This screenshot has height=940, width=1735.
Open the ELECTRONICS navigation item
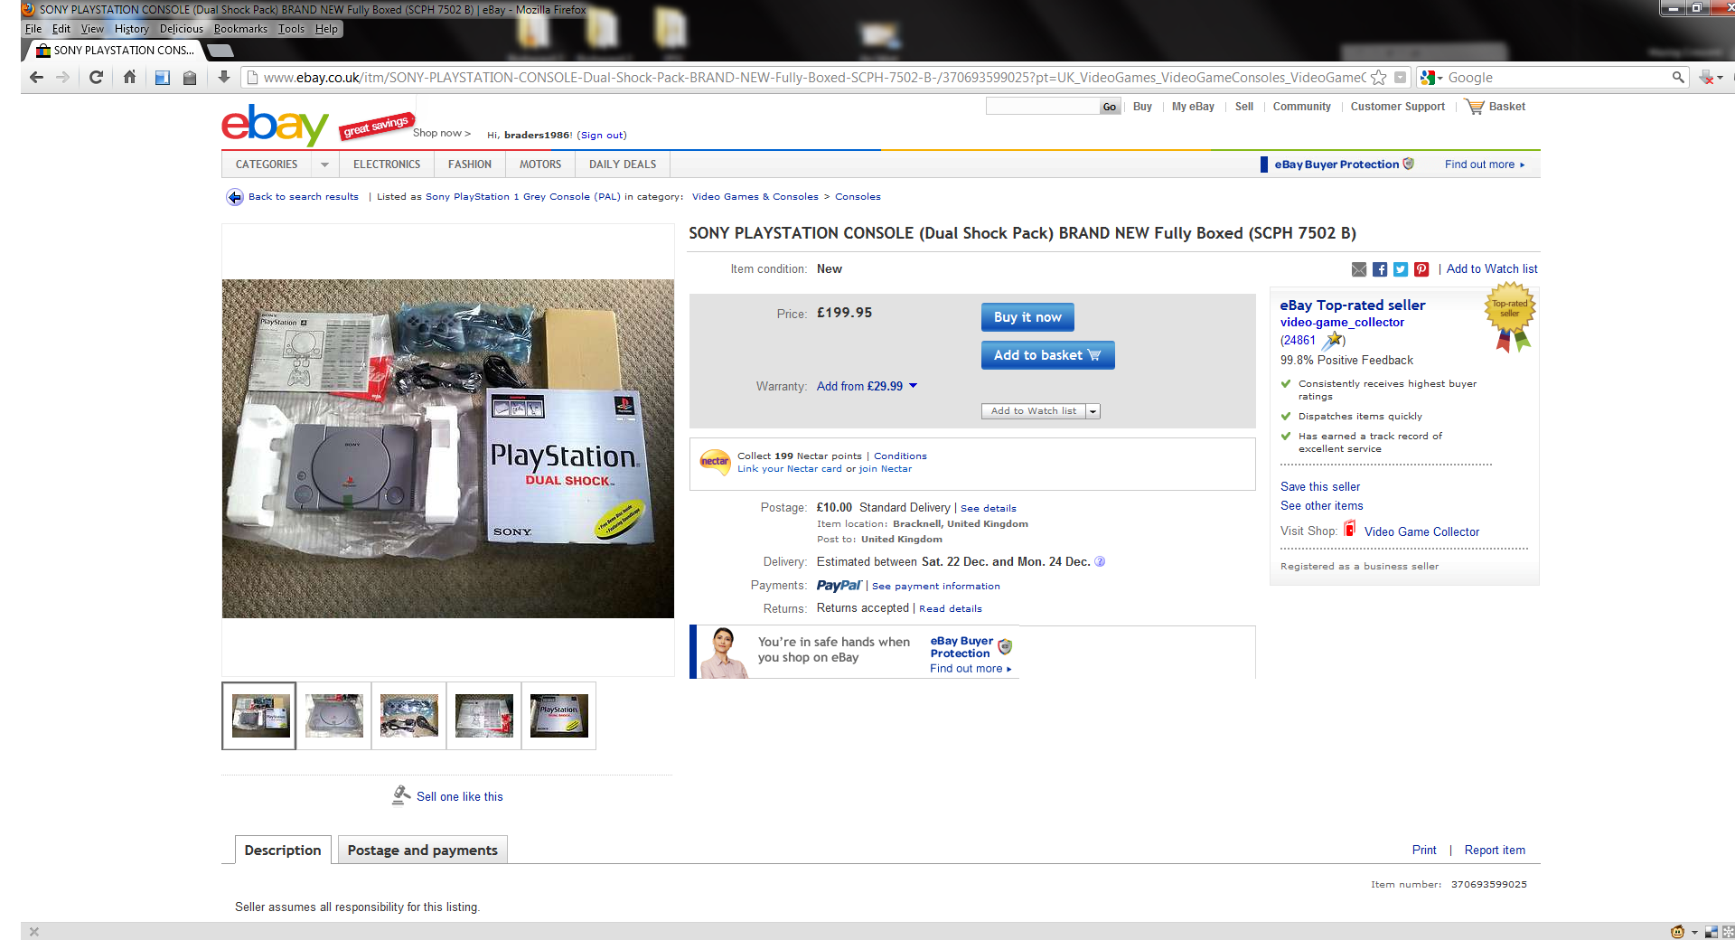click(x=387, y=164)
